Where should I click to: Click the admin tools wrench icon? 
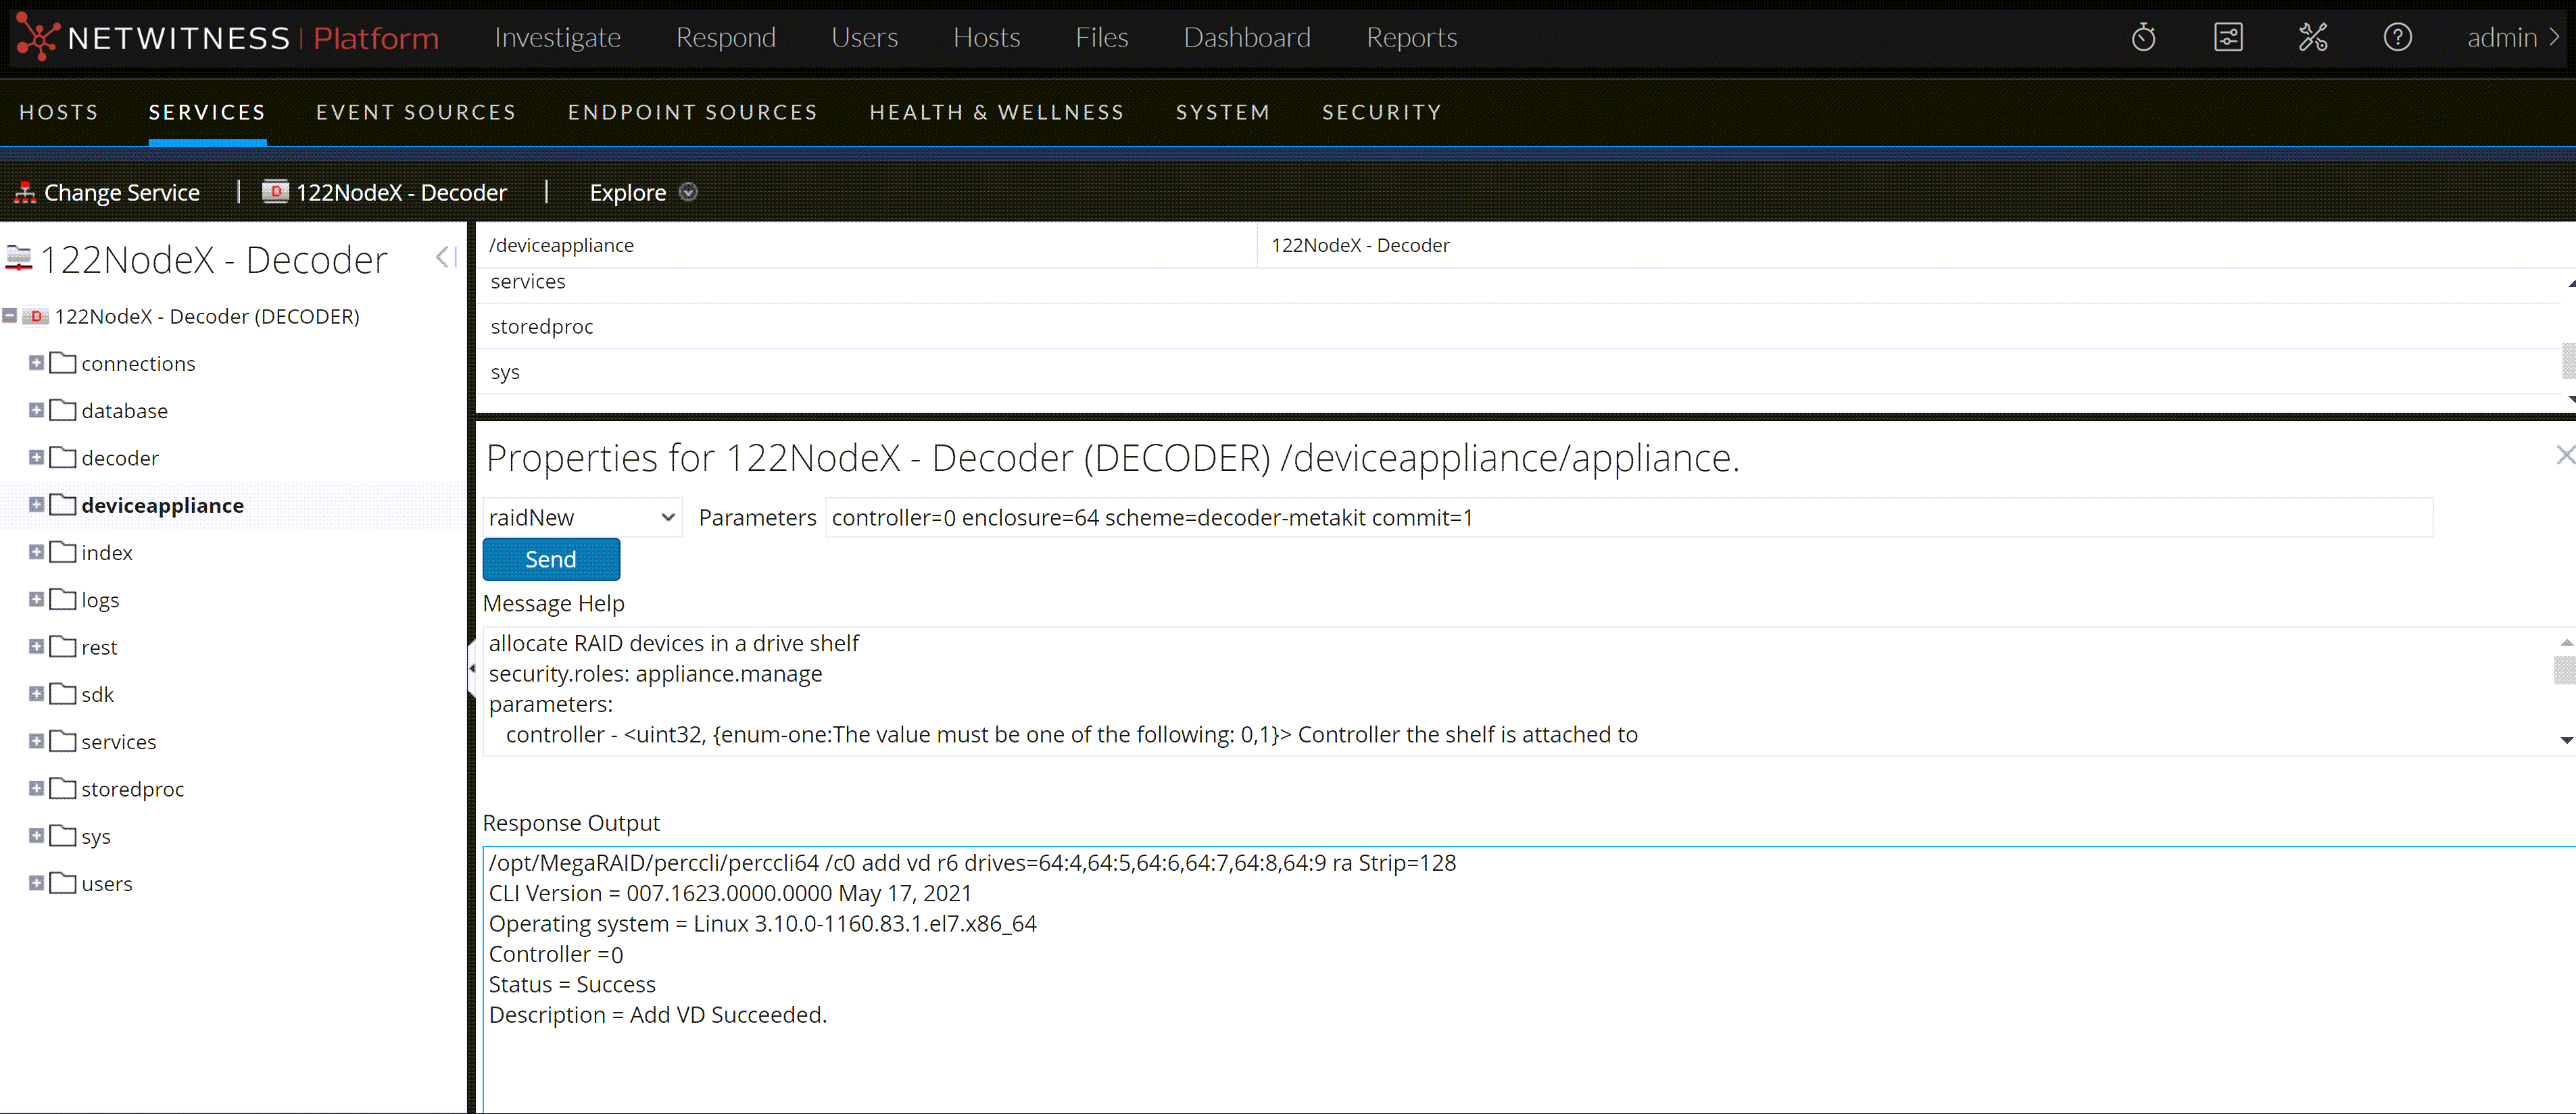[2313, 37]
